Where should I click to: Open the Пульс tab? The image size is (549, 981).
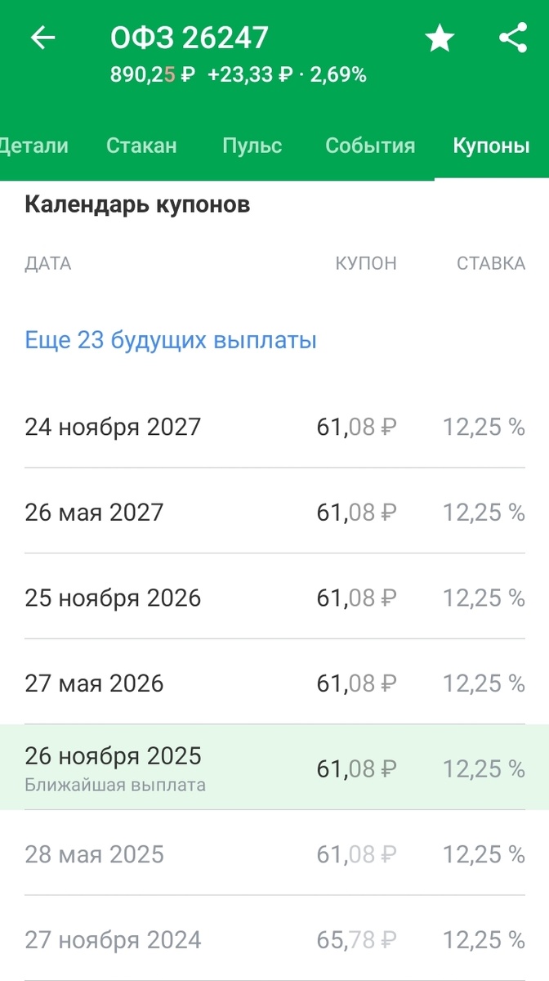(252, 146)
